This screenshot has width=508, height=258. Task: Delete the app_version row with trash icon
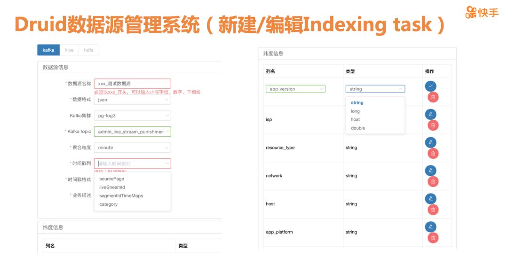coord(433,97)
